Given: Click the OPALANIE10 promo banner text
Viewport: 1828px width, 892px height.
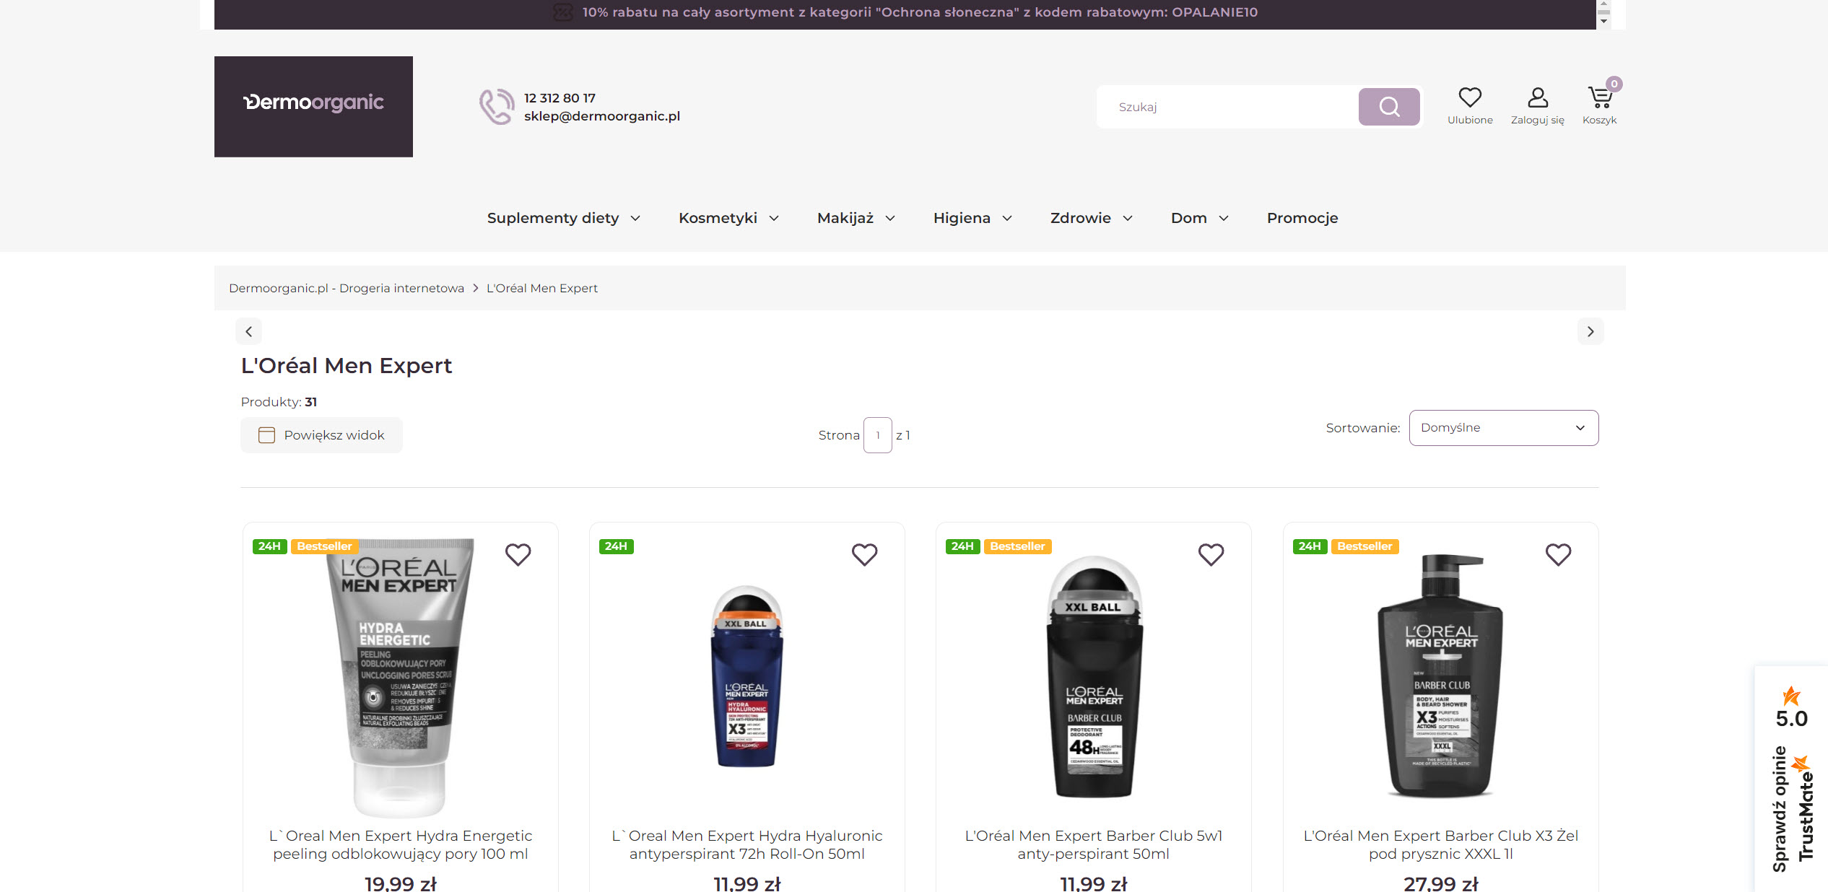Looking at the screenshot, I should [x=920, y=12].
